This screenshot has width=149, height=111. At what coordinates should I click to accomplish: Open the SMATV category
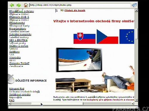(13, 49)
